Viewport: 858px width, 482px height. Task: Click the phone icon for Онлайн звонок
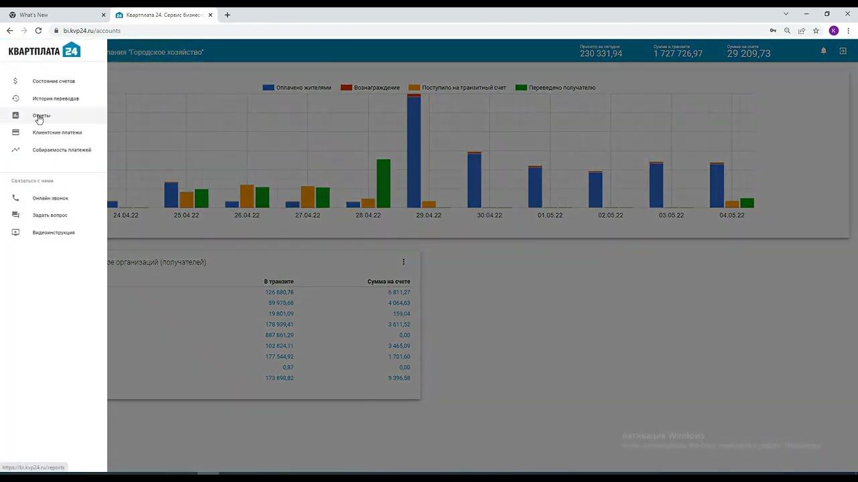click(x=15, y=198)
